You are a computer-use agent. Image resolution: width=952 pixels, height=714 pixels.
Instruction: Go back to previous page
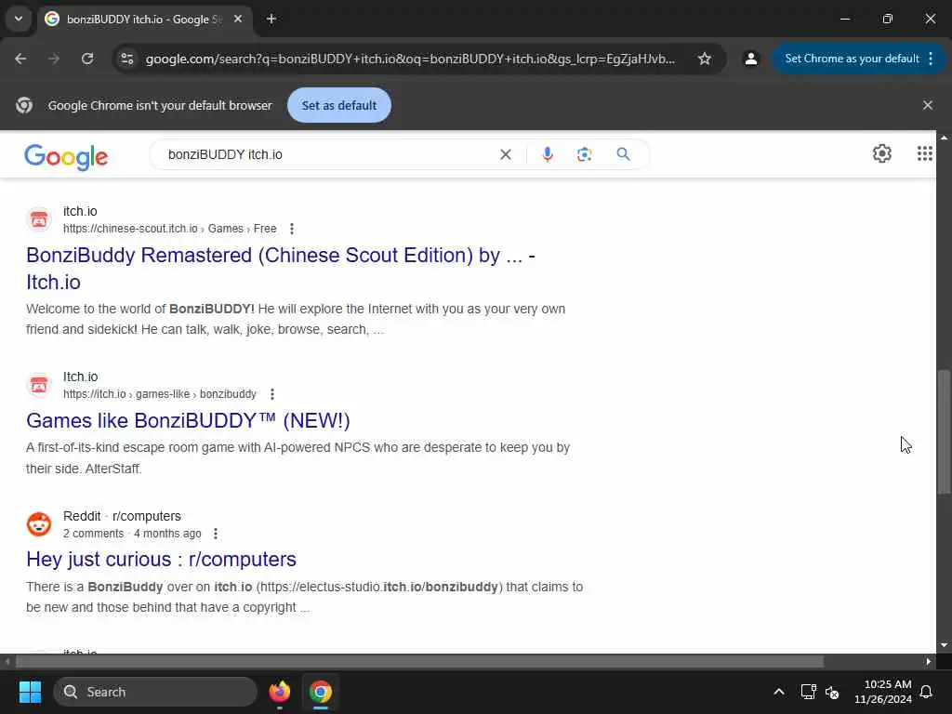20,59
